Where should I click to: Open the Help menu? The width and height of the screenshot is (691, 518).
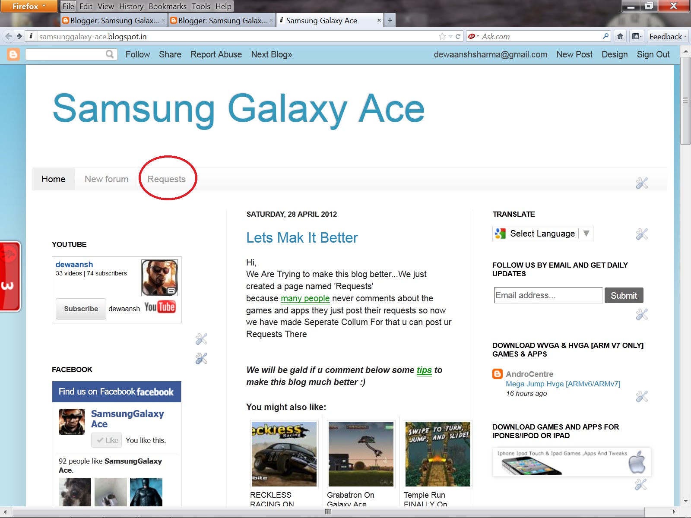click(x=223, y=6)
